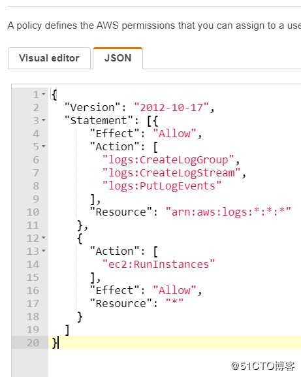Click "logs:CreateLogStream" action text
This screenshot has height=377, width=301.
click(171, 173)
